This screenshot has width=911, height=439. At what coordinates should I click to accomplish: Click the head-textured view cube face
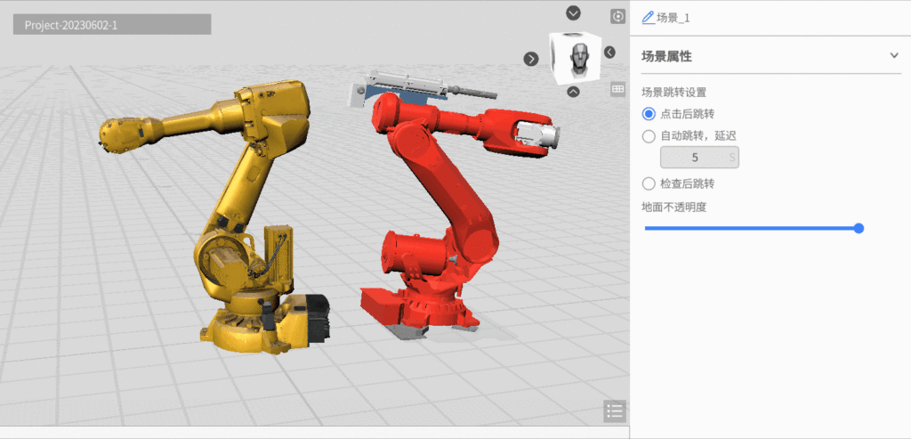coord(576,59)
